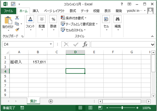Switch to the ホーム tab
Viewport: 157px width, 111px height.
pyautogui.click(x=23, y=11)
